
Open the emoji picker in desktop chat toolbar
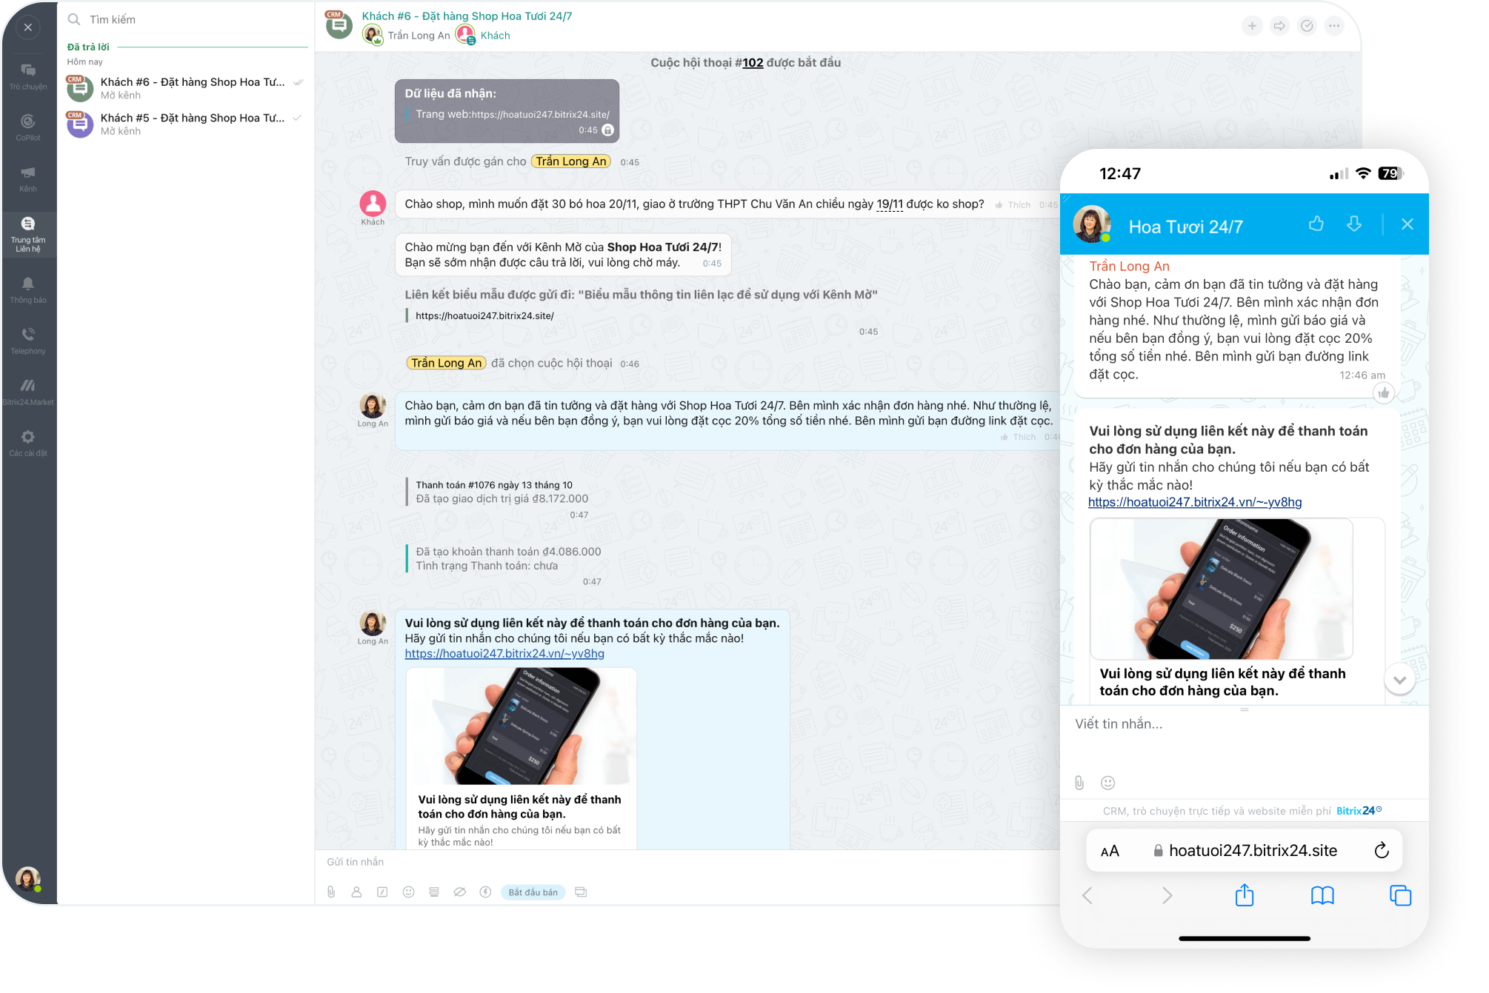(408, 892)
